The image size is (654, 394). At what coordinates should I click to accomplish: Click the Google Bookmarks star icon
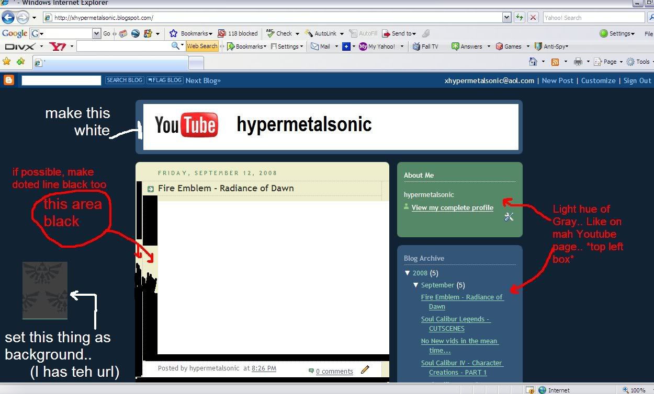coord(174,33)
